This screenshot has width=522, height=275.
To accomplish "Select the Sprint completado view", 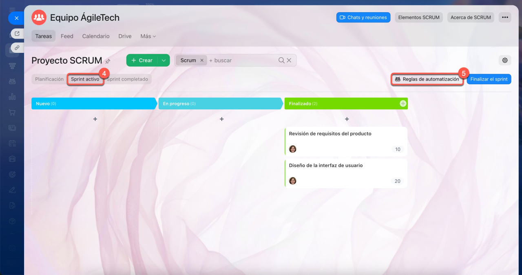I will click(127, 79).
